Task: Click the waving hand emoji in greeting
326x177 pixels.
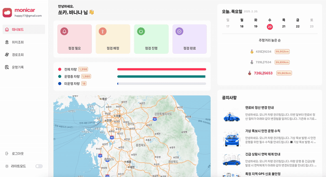Action: 91,12
